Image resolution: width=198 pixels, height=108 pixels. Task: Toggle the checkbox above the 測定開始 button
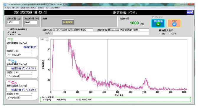tap(153, 17)
